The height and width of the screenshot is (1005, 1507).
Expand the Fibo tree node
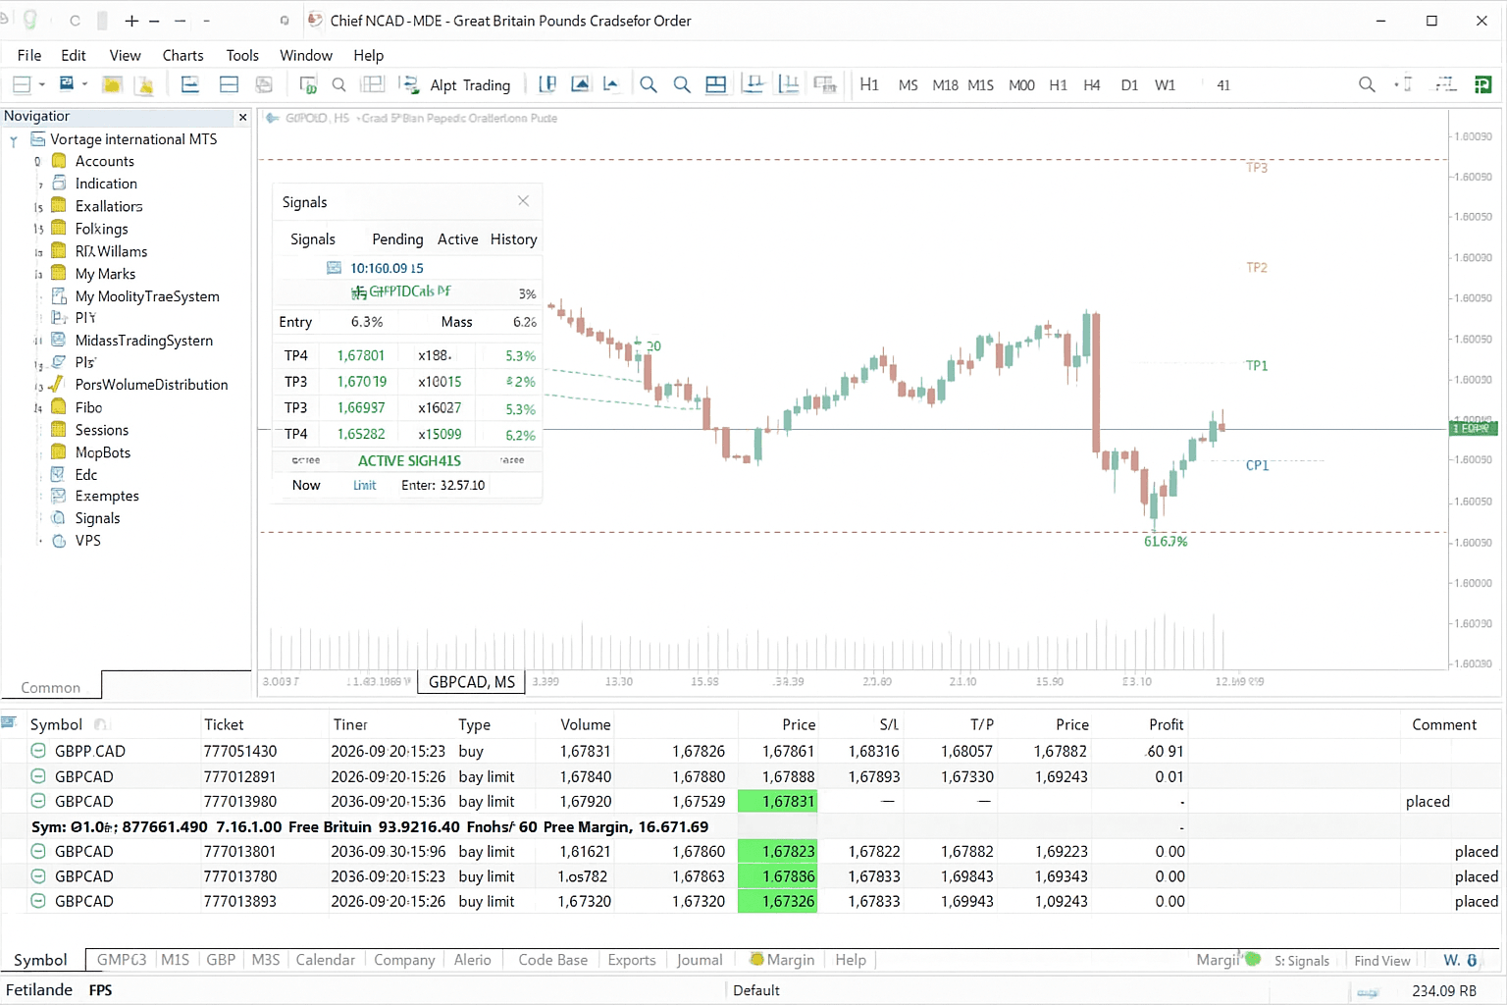38,408
